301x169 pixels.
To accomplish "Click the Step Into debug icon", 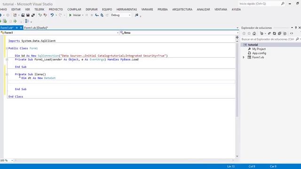I will (97, 15).
